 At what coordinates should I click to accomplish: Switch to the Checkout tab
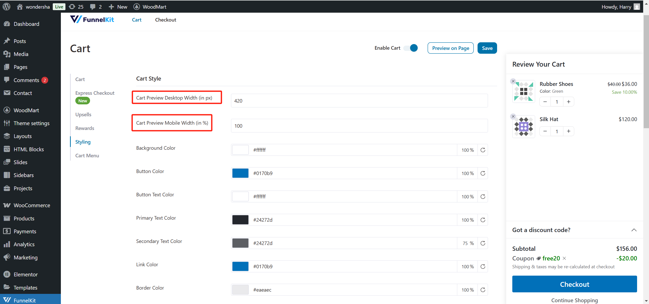[x=165, y=20]
